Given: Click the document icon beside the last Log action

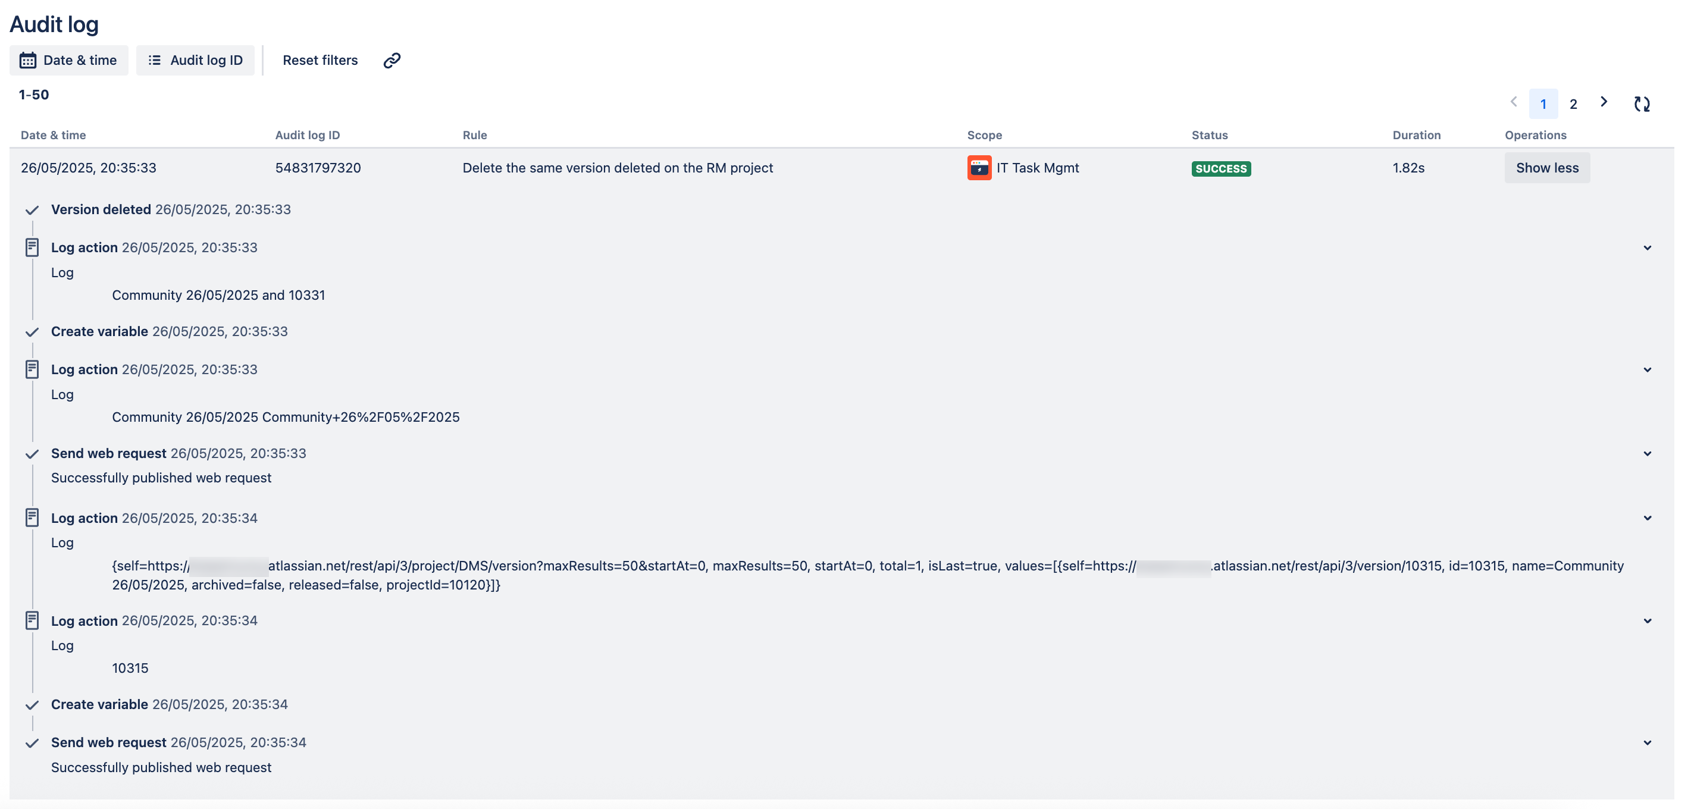Looking at the screenshot, I should (x=32, y=619).
